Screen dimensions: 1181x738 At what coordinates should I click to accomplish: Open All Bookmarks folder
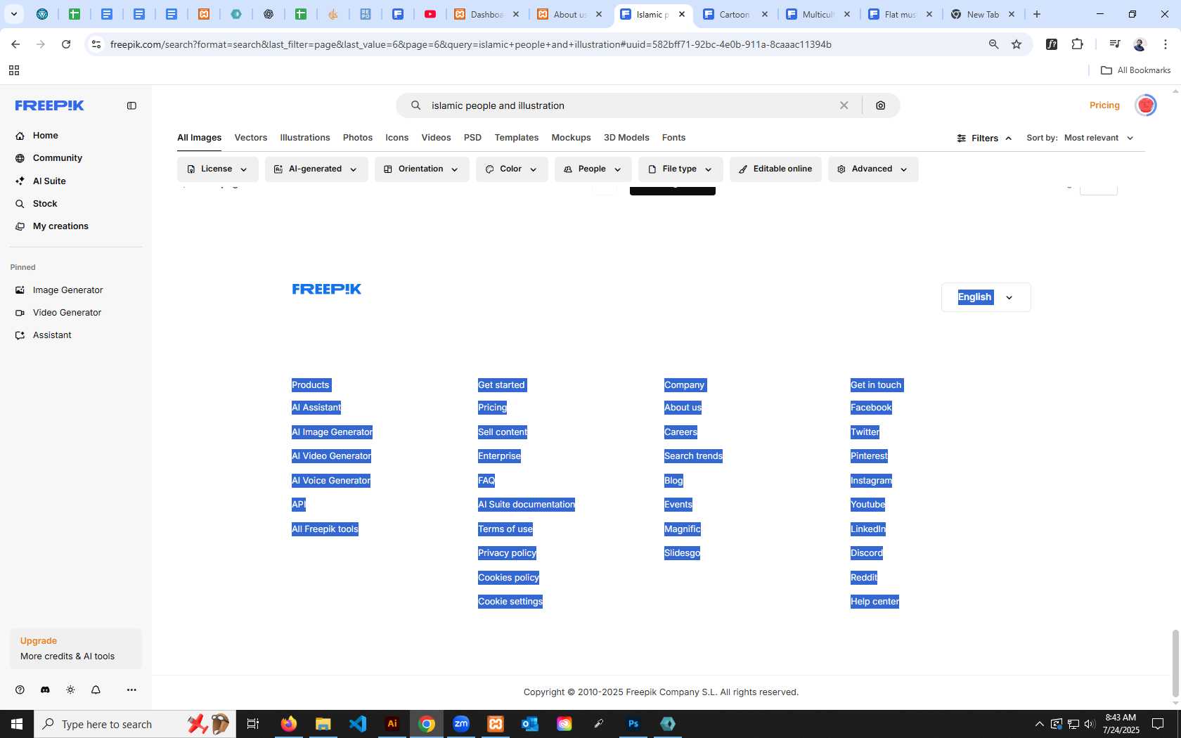pos(1135,70)
